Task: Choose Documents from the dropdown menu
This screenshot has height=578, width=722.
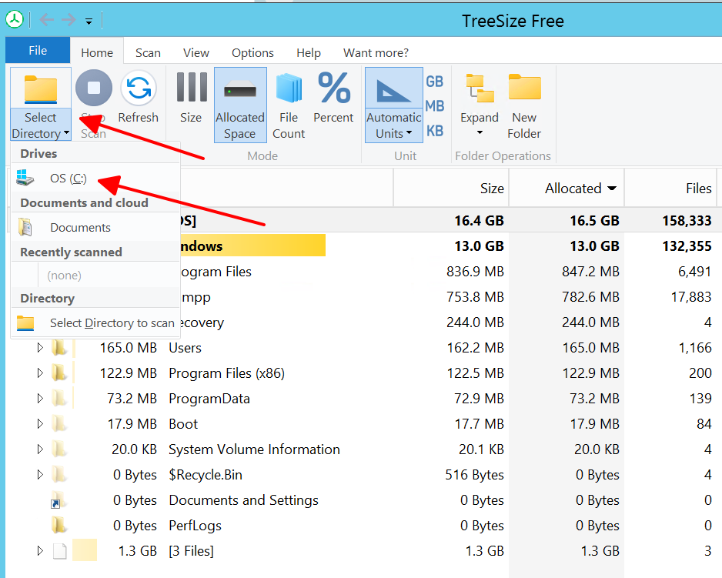Action: (95, 228)
